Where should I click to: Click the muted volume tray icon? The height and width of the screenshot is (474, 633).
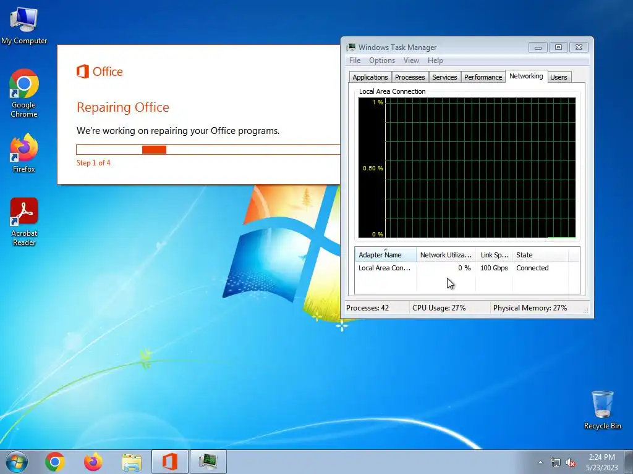coord(571,463)
